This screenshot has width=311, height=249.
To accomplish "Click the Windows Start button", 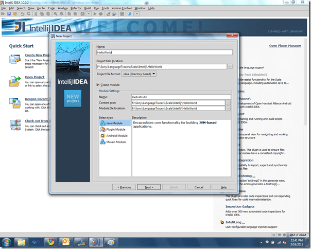I will tap(7, 241).
